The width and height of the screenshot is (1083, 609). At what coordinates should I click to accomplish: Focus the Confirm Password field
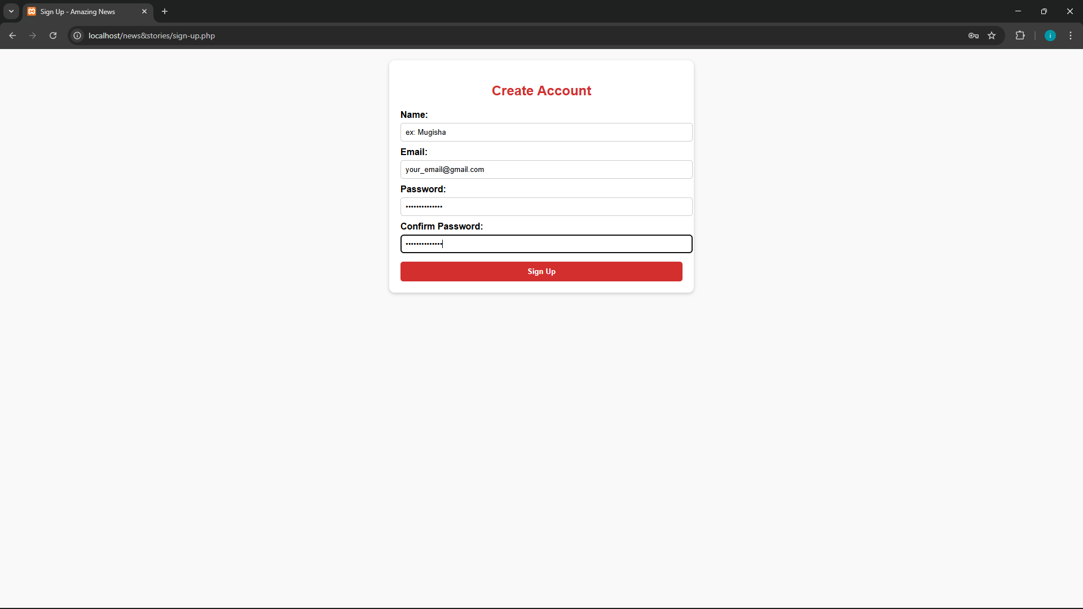point(546,244)
